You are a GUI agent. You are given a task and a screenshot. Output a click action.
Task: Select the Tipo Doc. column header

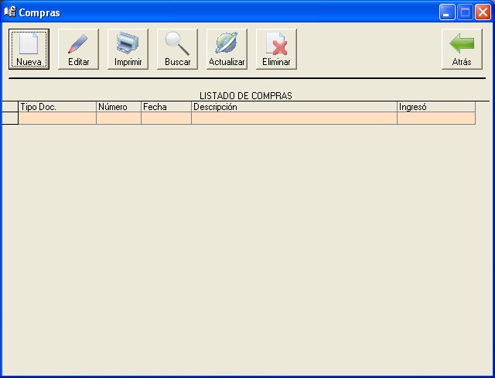57,107
